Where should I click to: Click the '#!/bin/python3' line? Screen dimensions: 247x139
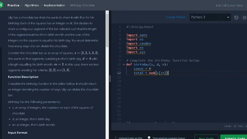(140, 27)
